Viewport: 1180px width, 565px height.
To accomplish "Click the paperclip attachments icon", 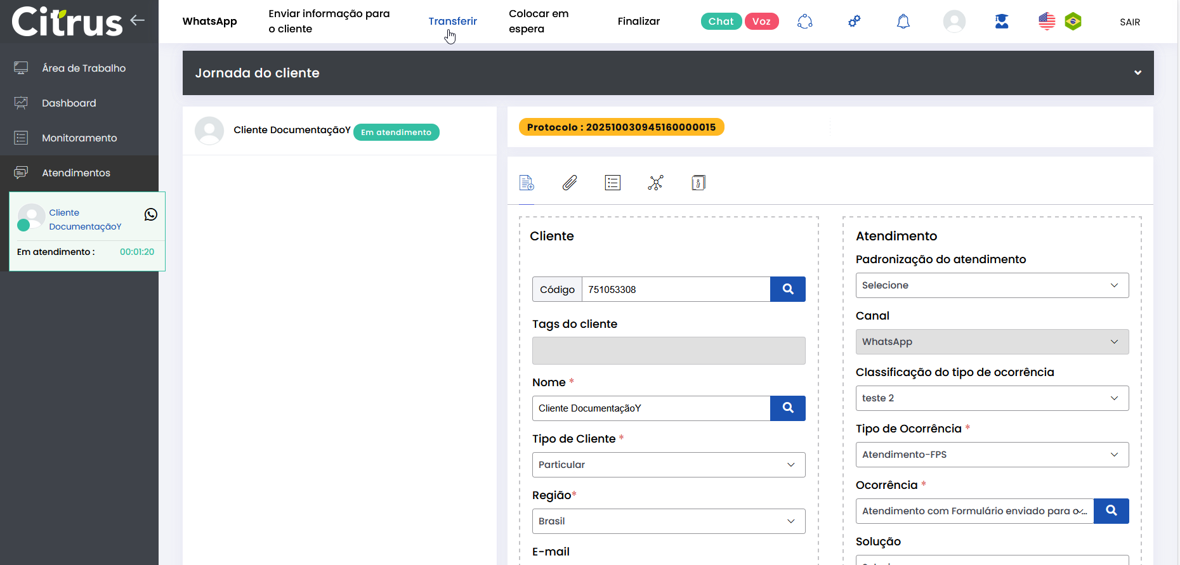I will pos(570,183).
